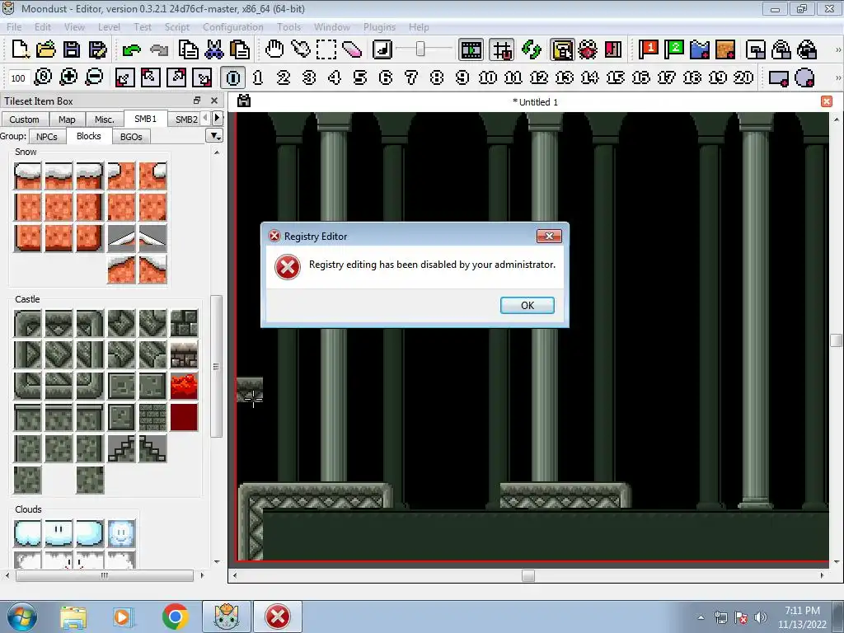Viewport: 844px width, 633px height.
Task: Adjust the music volume slider handle
Action: (x=420, y=49)
